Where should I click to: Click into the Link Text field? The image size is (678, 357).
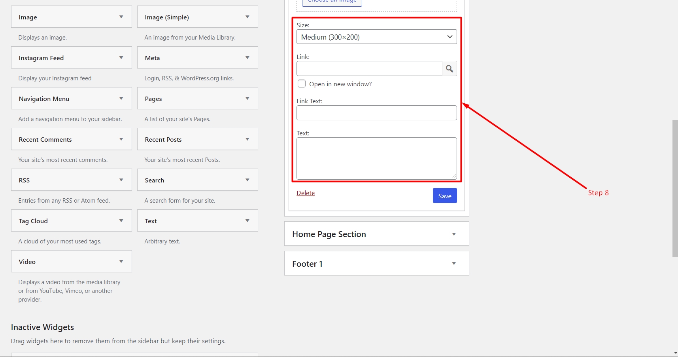[x=377, y=113]
